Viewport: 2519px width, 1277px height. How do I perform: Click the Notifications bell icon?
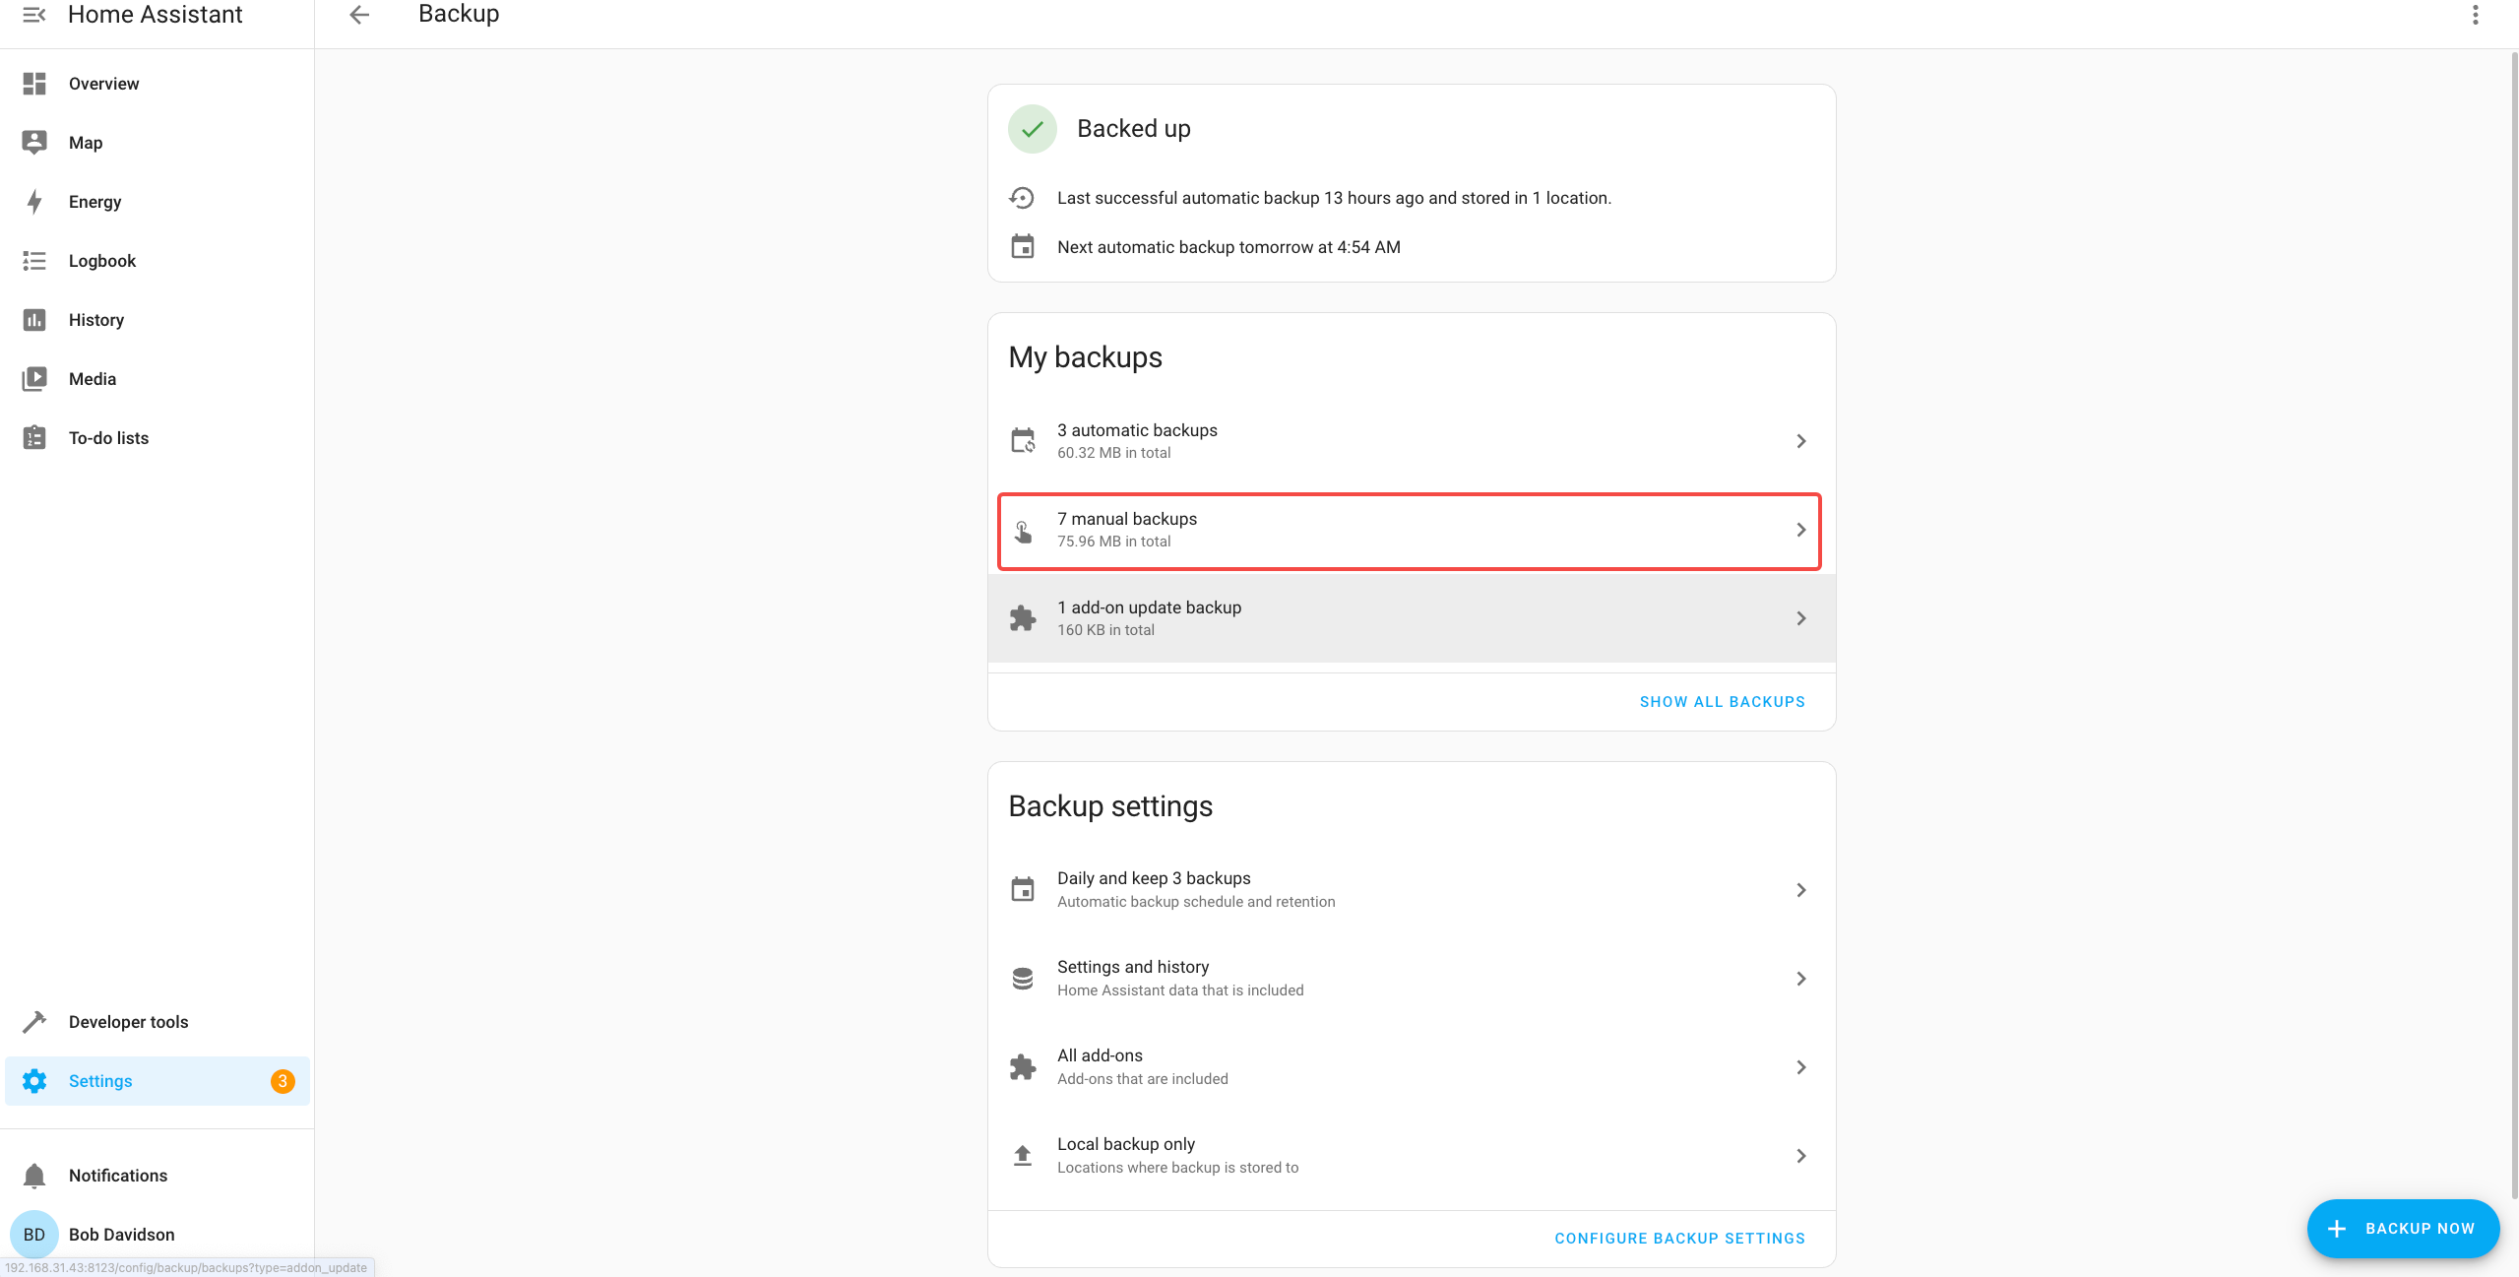coord(34,1176)
